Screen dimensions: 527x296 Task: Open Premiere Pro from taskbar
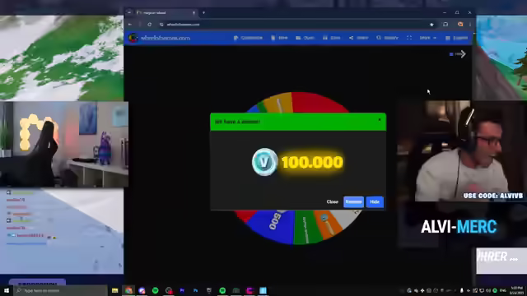182,290
